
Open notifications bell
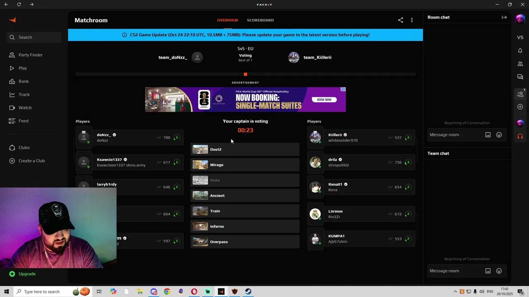click(520, 51)
